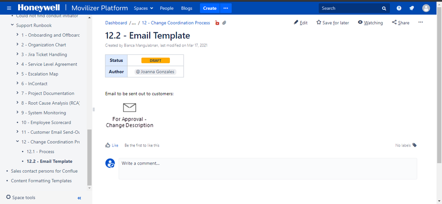442x204 pixels.
Task: Open the user profile avatar menu
Action: [x=426, y=8]
